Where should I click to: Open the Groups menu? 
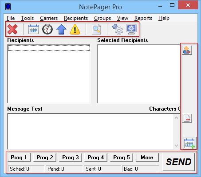[102, 18]
